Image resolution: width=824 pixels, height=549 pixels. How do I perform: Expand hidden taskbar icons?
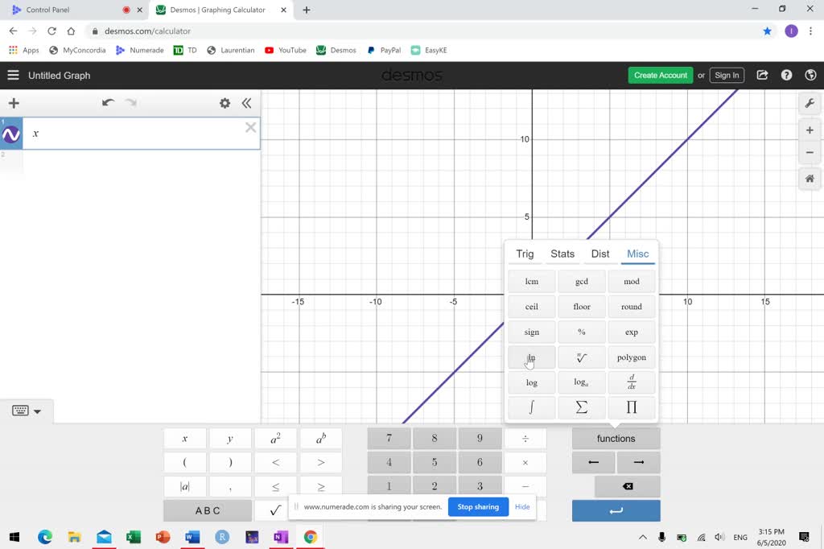coord(642,537)
